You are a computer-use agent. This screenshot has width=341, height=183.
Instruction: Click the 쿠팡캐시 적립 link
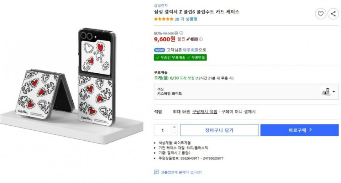[x=205, y=111]
